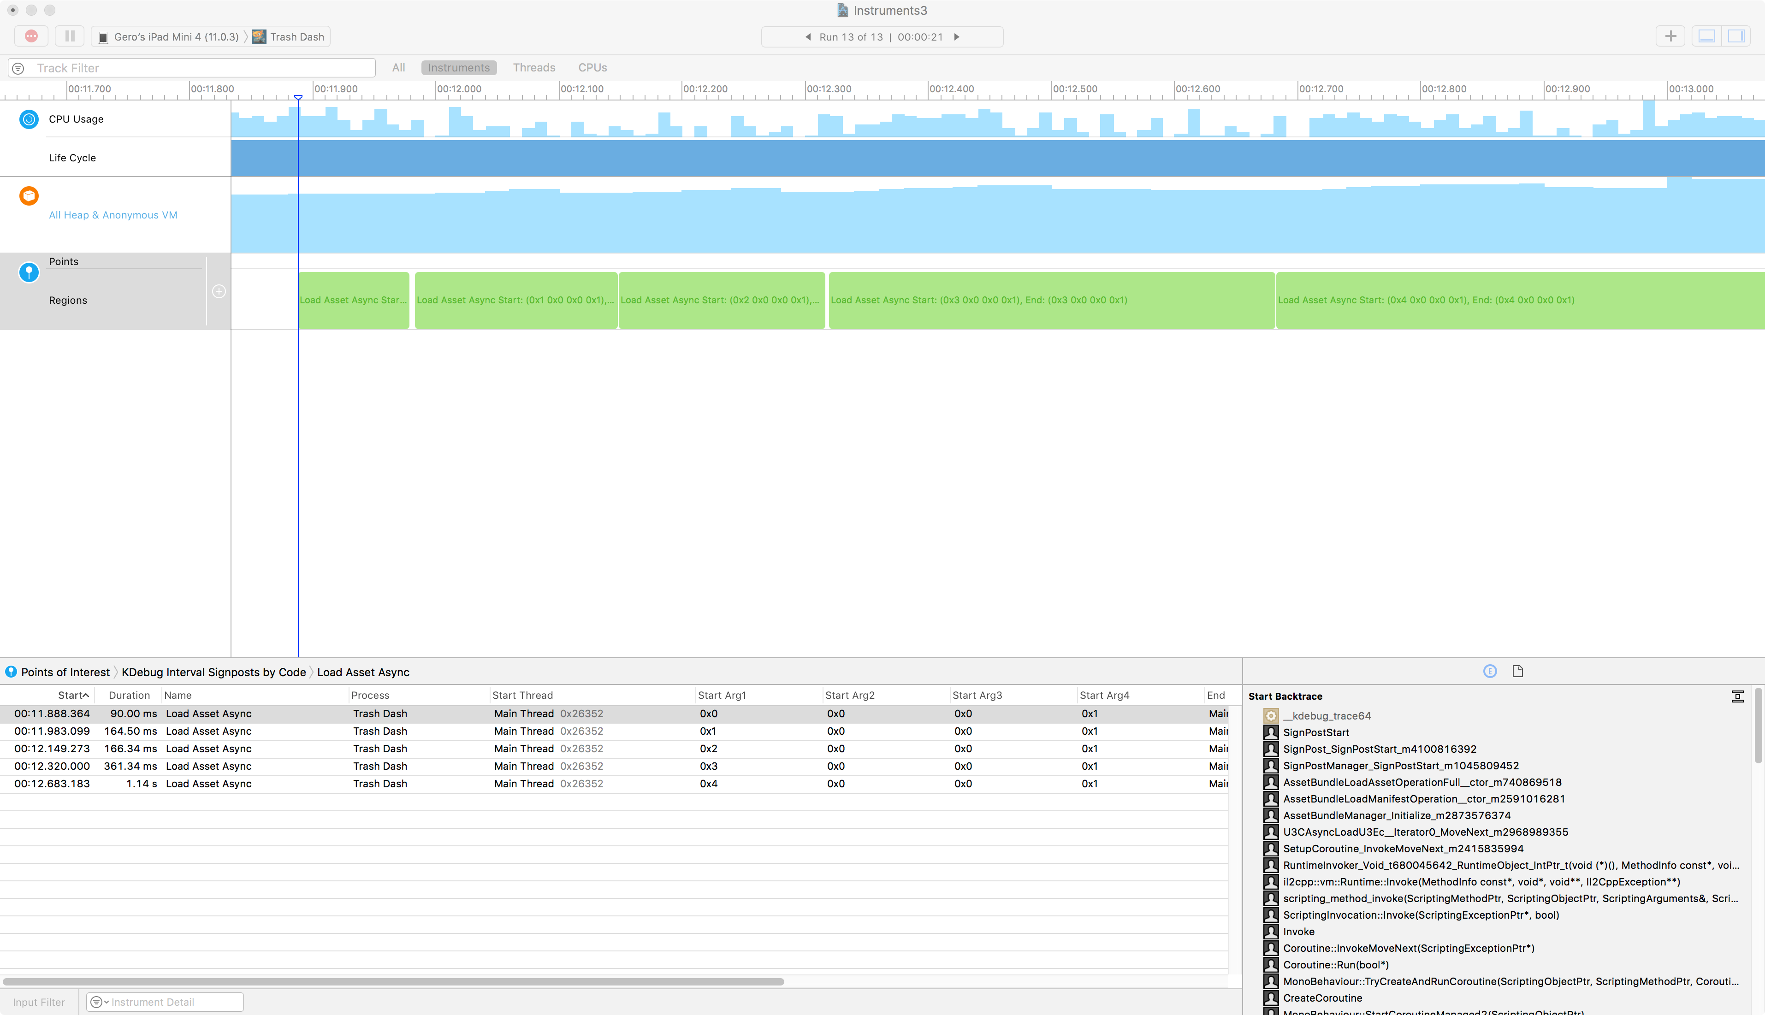Image resolution: width=1765 pixels, height=1015 pixels.
Task: Switch to the Threads tab
Action: click(534, 68)
